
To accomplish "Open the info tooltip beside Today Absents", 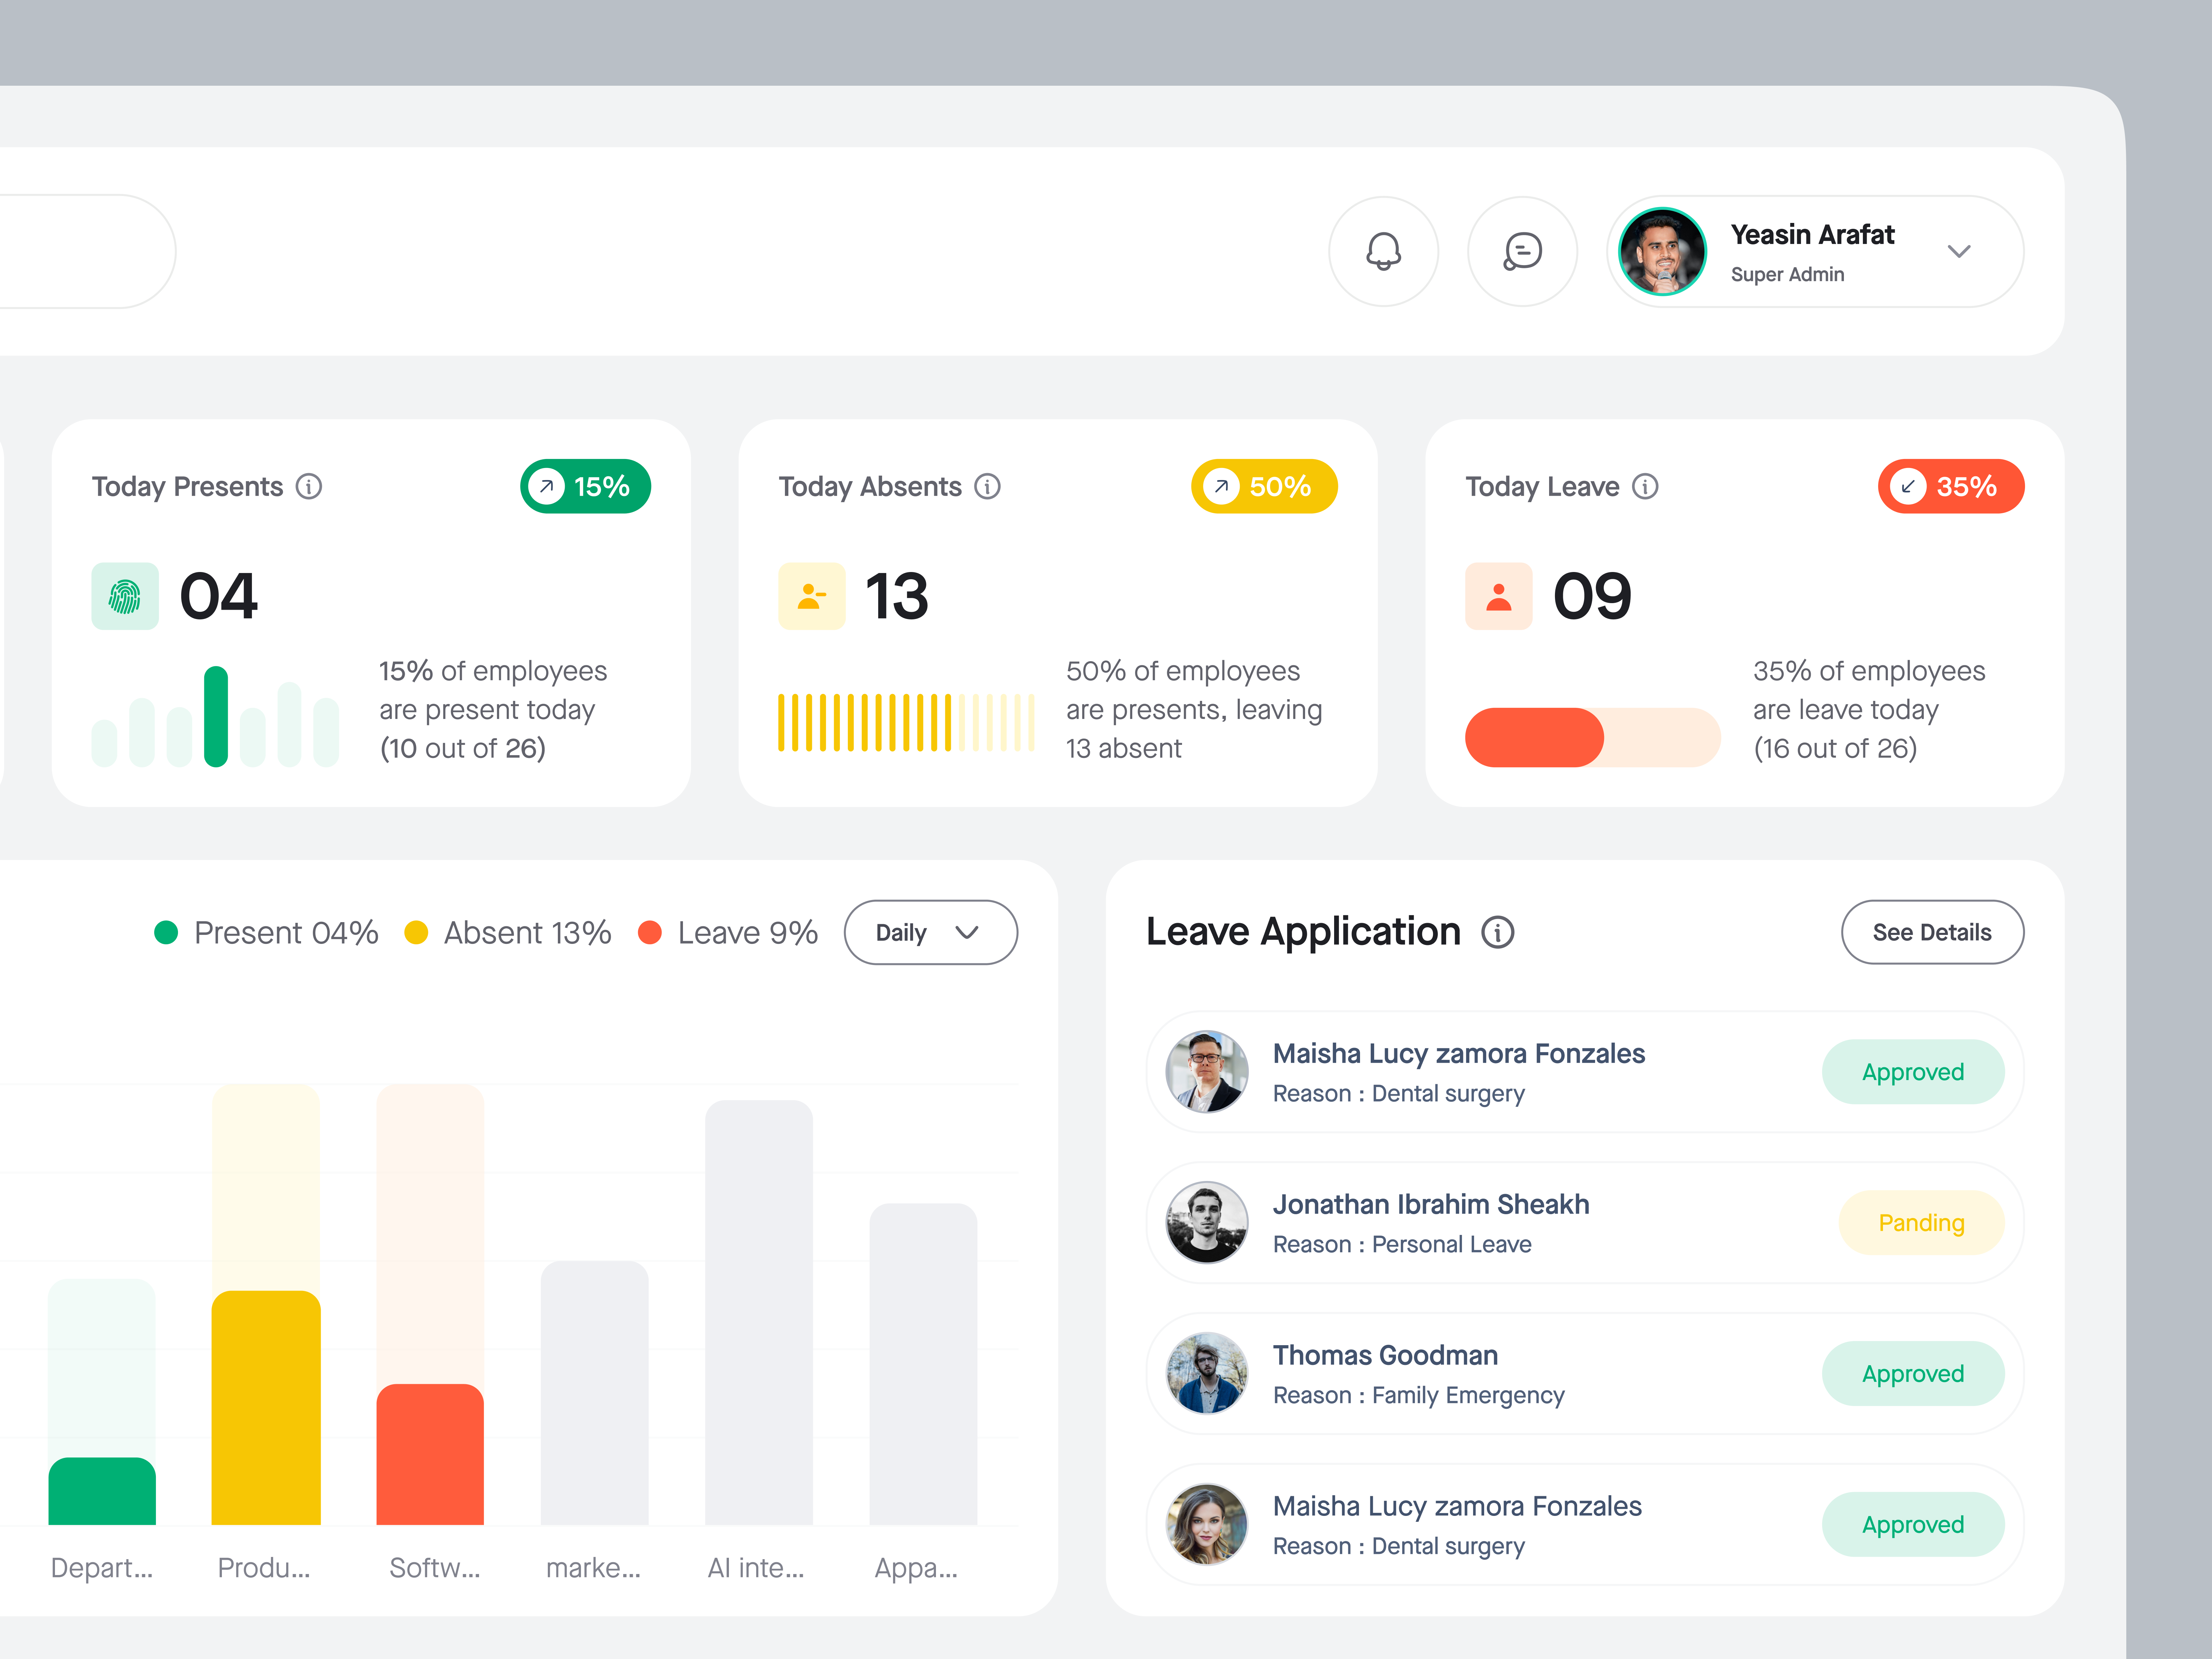I will tap(988, 487).
